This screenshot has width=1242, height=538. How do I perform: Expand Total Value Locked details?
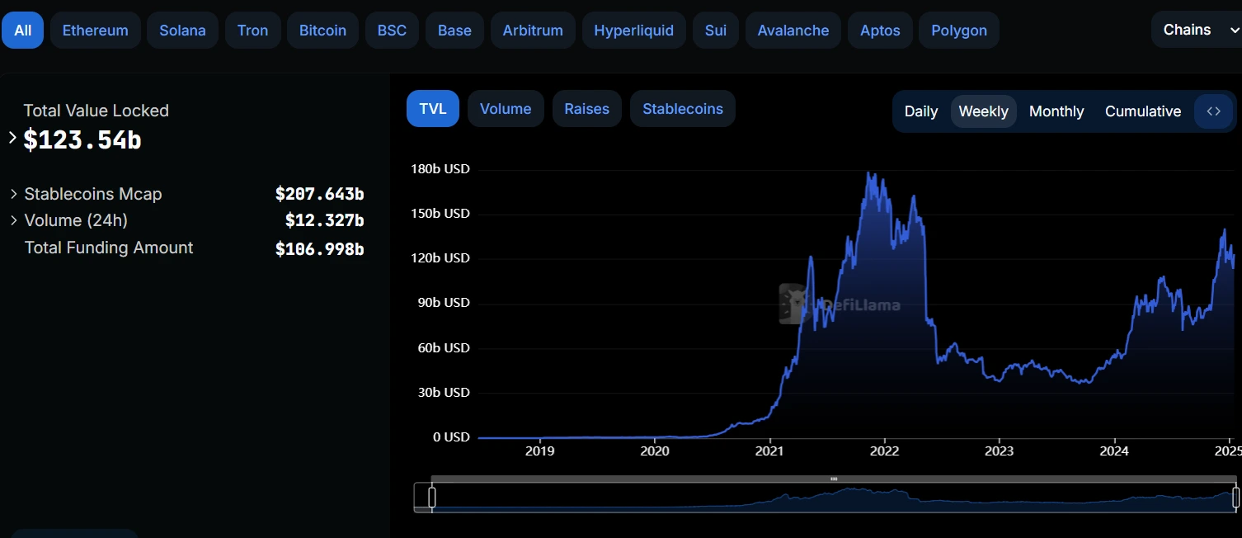tap(12, 138)
